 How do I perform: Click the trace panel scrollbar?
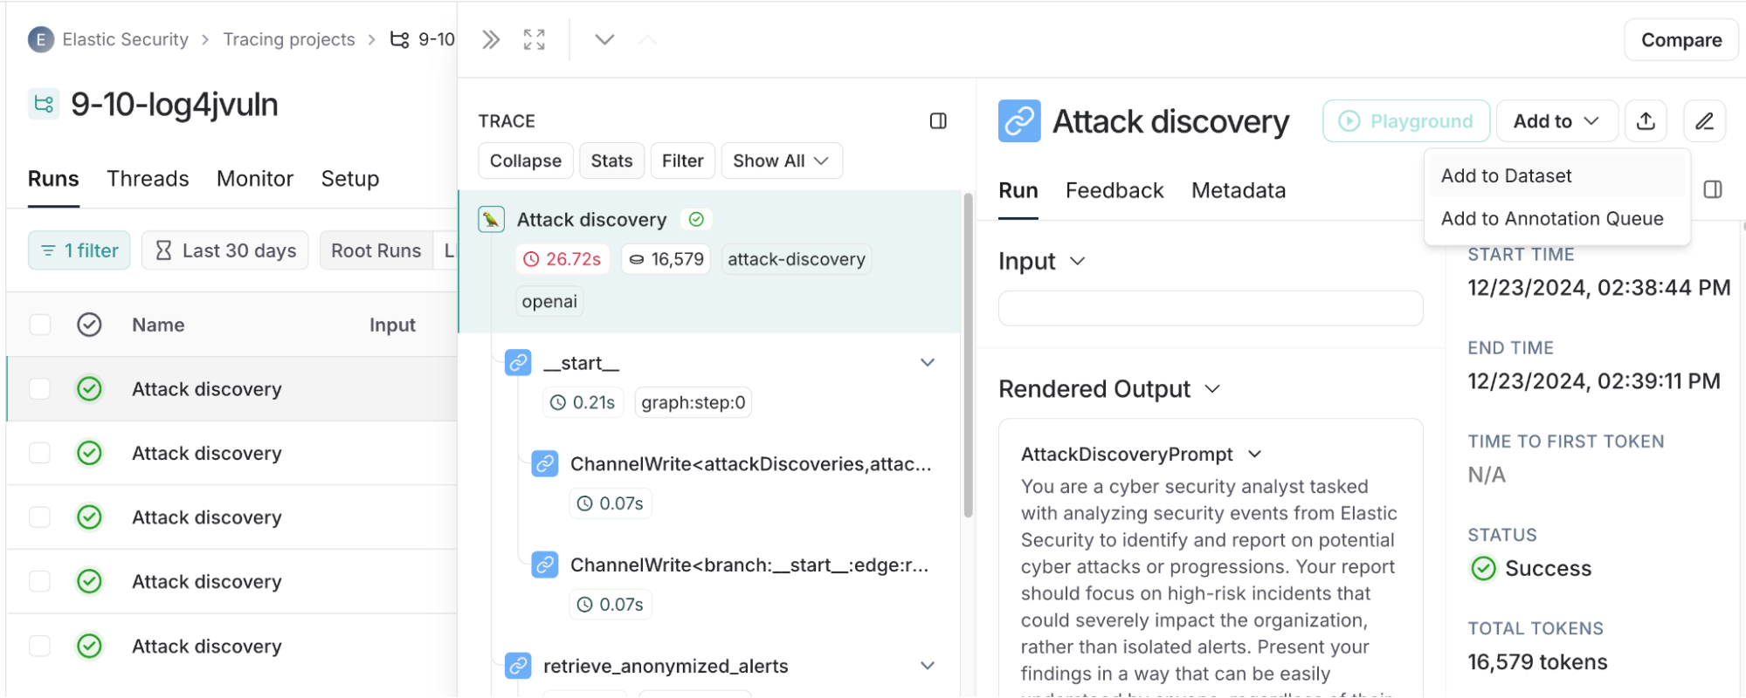[968, 355]
